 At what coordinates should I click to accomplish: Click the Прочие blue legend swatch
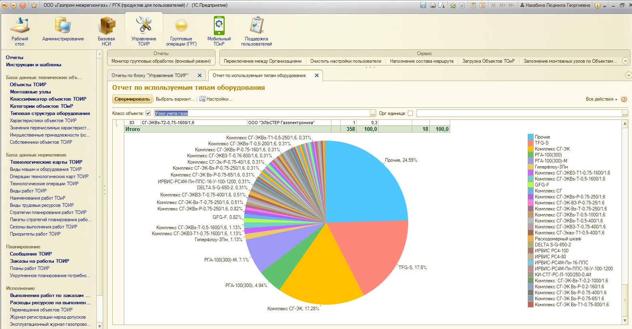click(530, 137)
